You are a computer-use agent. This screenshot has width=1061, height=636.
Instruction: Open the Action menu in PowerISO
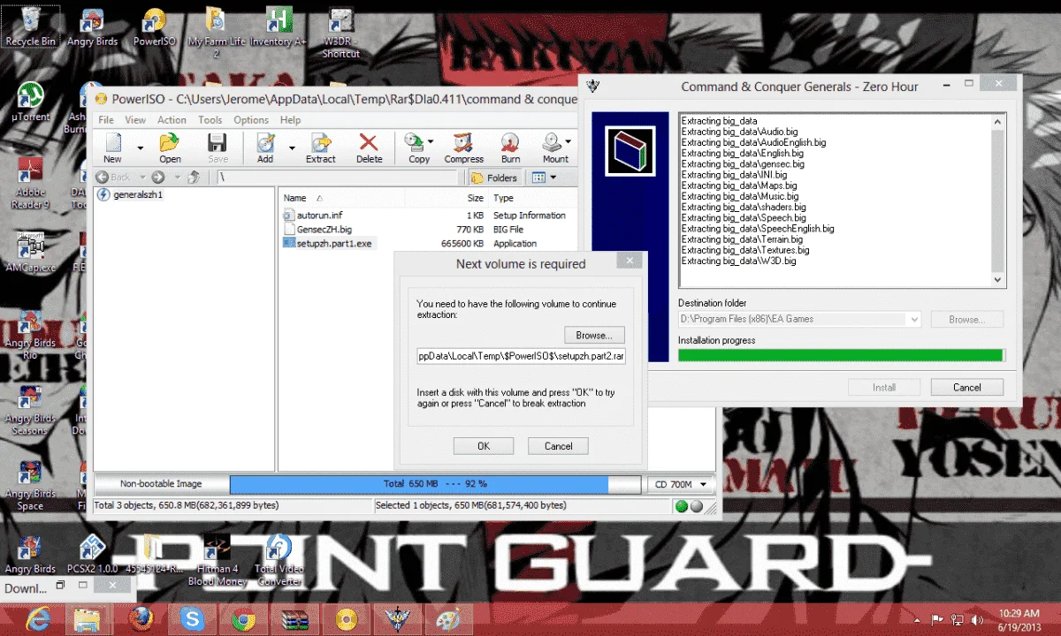[x=172, y=120]
